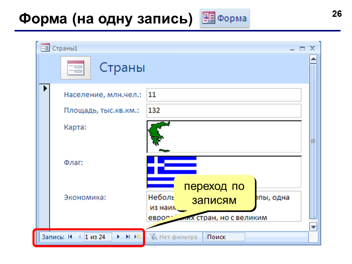
Task: Click the Население field containing 11
Action: (224, 95)
